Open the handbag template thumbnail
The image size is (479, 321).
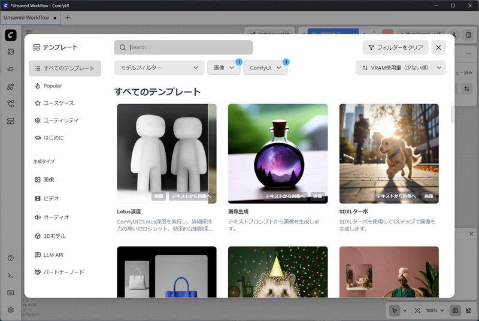click(167, 272)
